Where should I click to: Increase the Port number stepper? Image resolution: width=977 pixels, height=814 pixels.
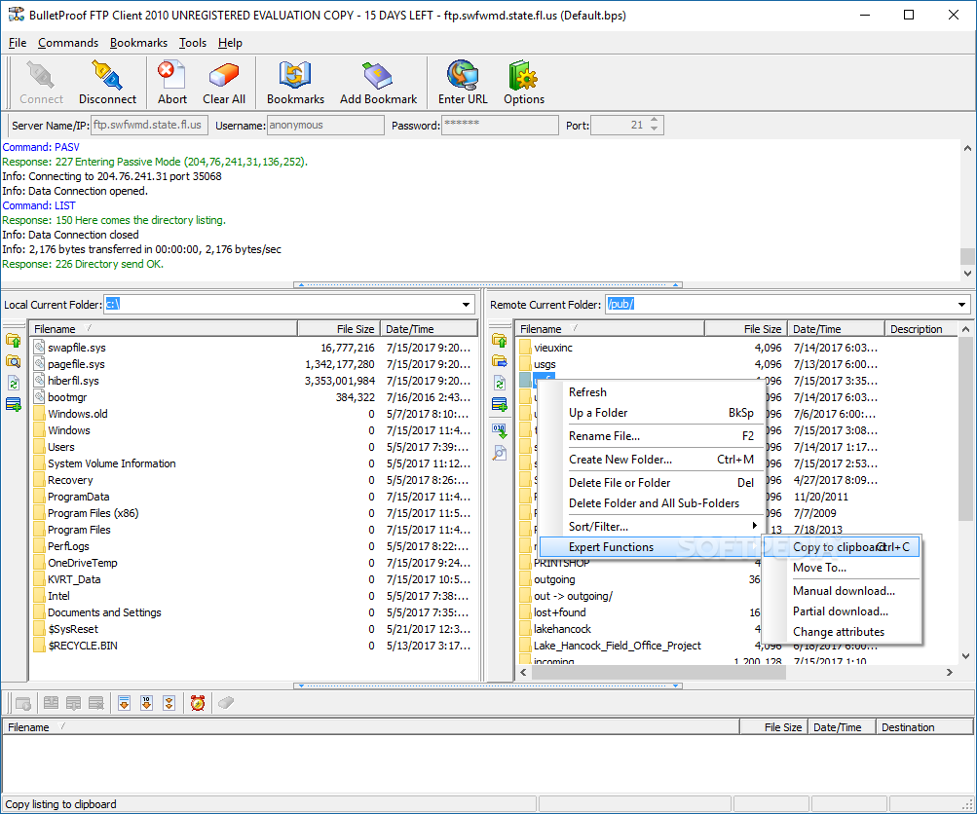tap(655, 120)
